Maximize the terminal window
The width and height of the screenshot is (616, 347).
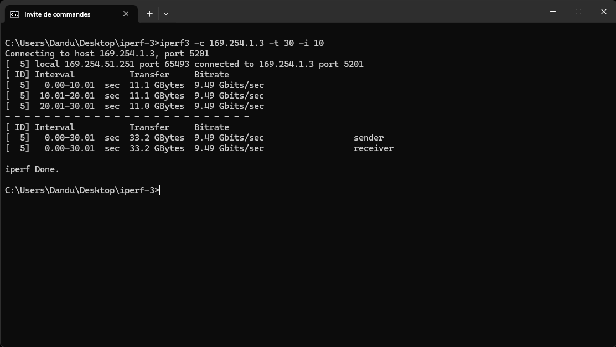(x=578, y=12)
